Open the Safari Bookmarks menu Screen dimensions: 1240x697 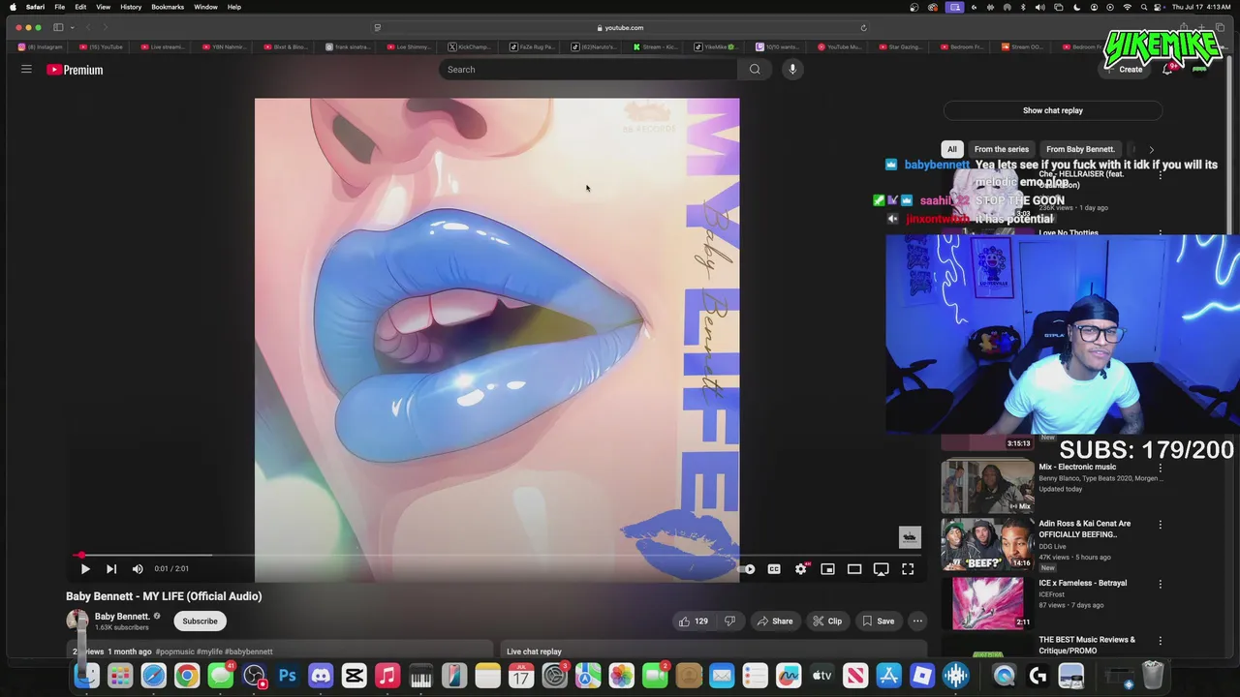point(168,7)
